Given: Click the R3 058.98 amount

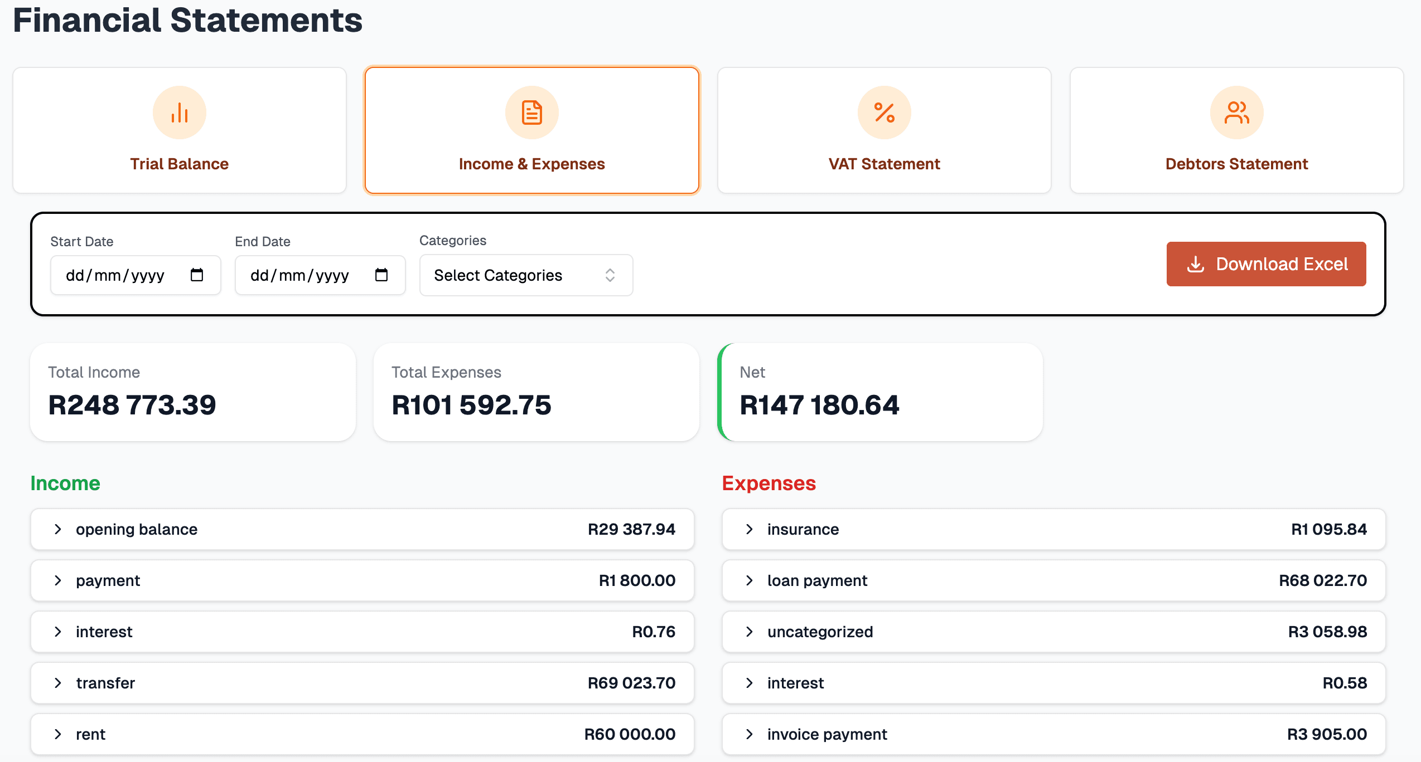Looking at the screenshot, I should (x=1327, y=632).
